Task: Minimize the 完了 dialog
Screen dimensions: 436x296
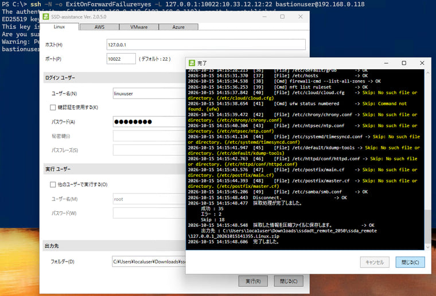Action: tap(386, 63)
